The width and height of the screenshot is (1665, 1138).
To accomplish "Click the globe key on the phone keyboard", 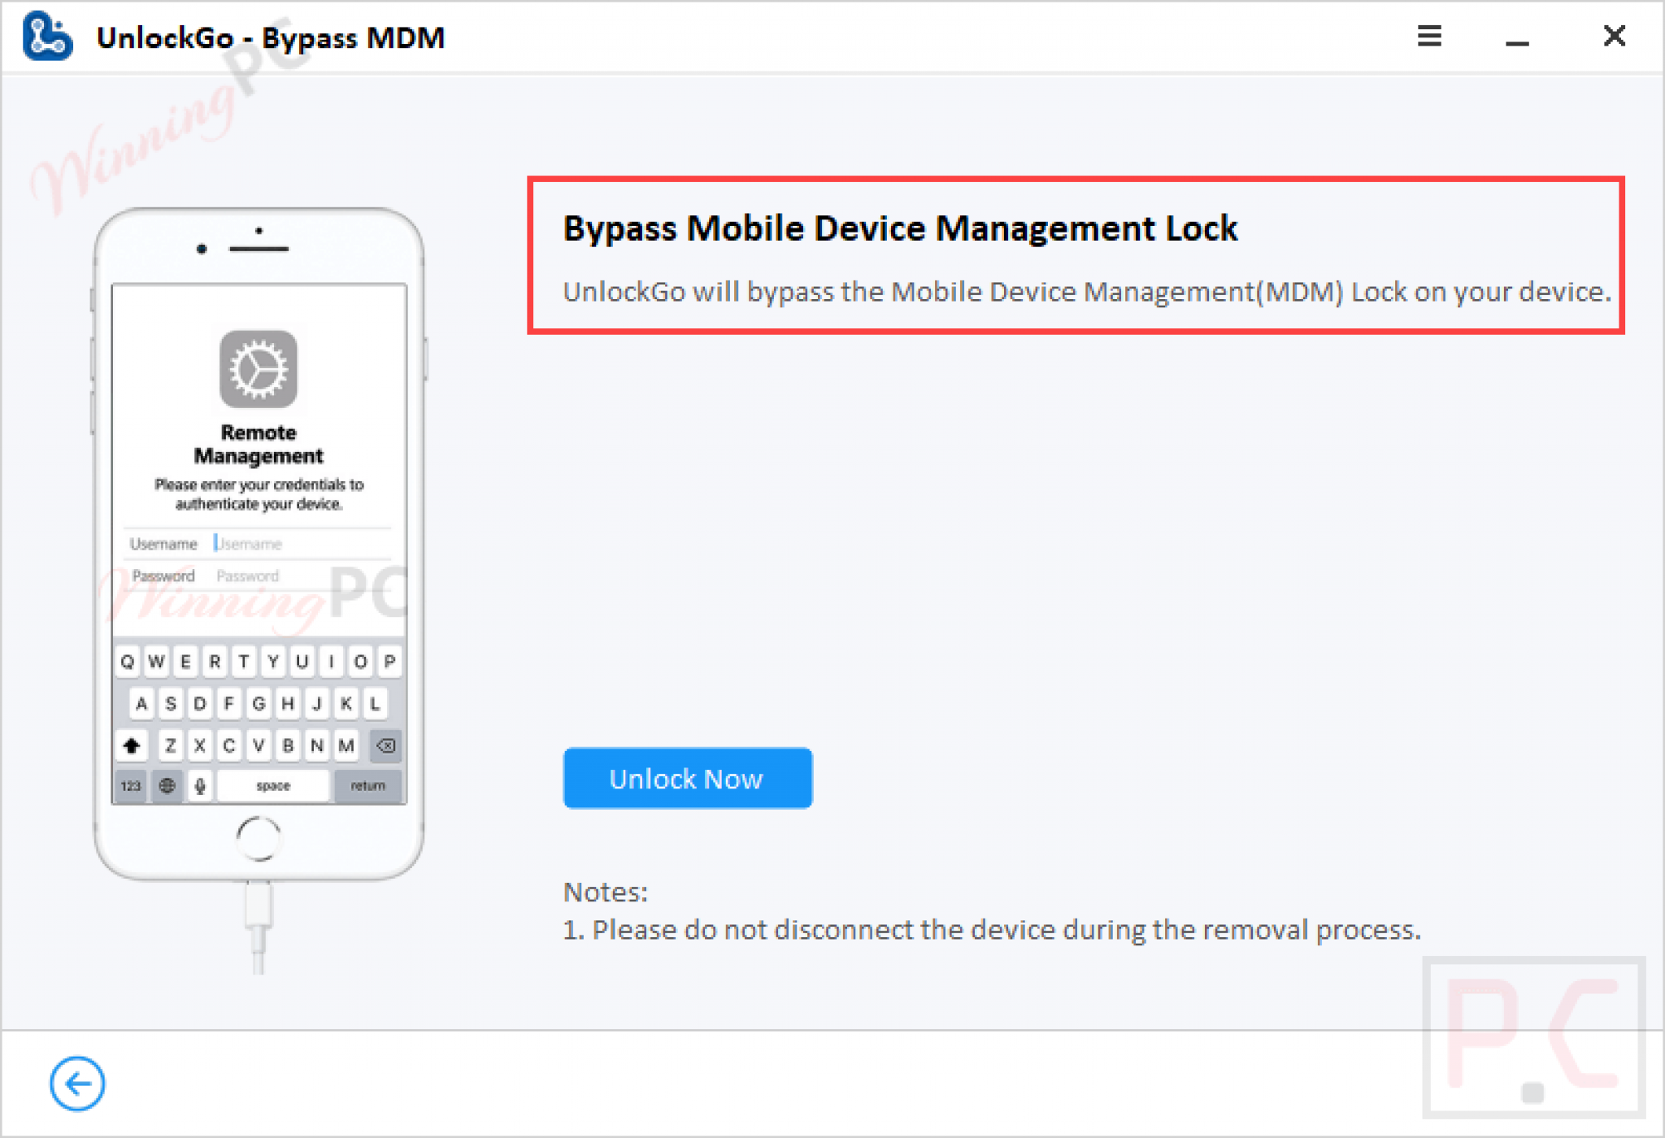I will (168, 785).
